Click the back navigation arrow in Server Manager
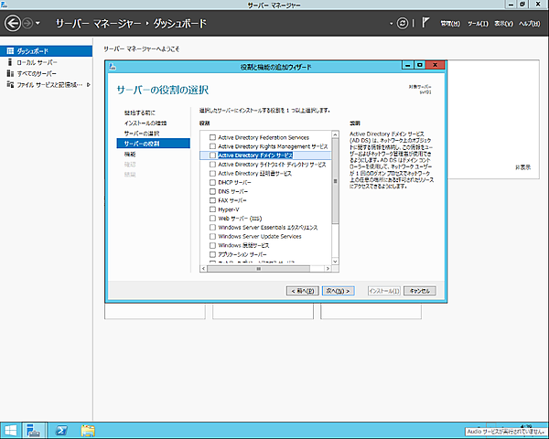 coord(14,22)
